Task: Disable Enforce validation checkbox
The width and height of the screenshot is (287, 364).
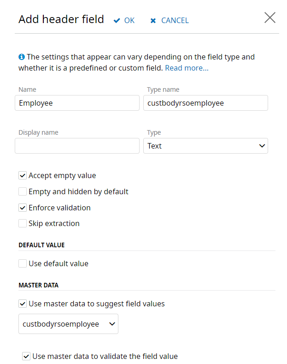Action: point(23,208)
